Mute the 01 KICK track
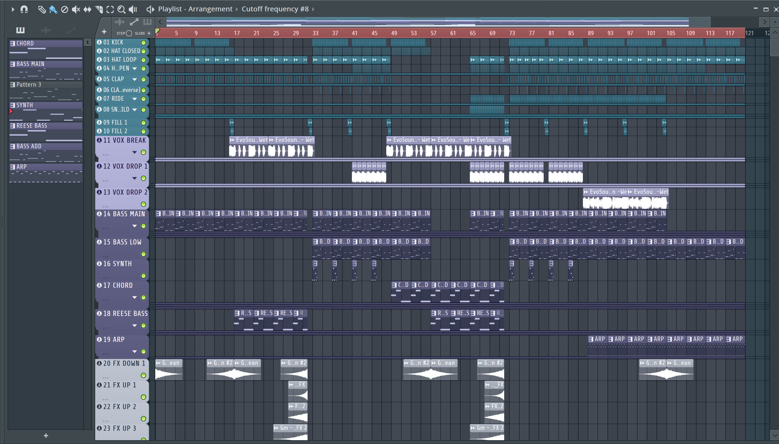The height and width of the screenshot is (444, 779). [x=143, y=43]
